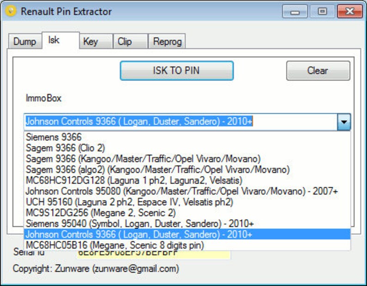Screen dimensions: 367x286
Task: Choose UCH 95160 (Laguna 2 ph2) option
Action: tap(187, 202)
